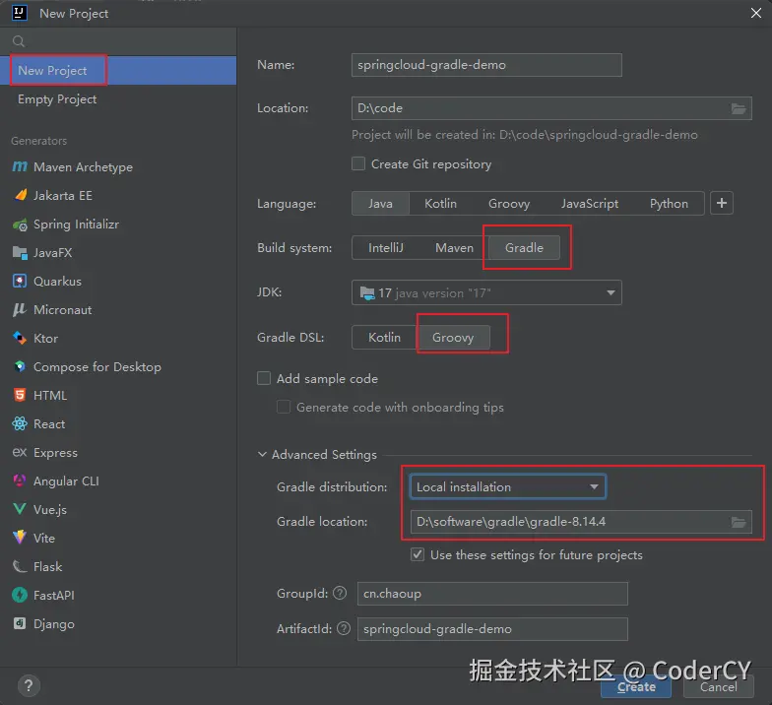Click the React generator icon
This screenshot has height=705, width=772.
(20, 423)
